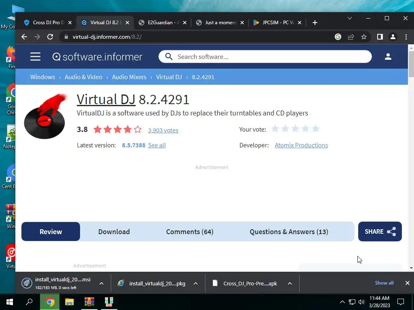
Task: Click See all versions link
Action: [x=157, y=145]
